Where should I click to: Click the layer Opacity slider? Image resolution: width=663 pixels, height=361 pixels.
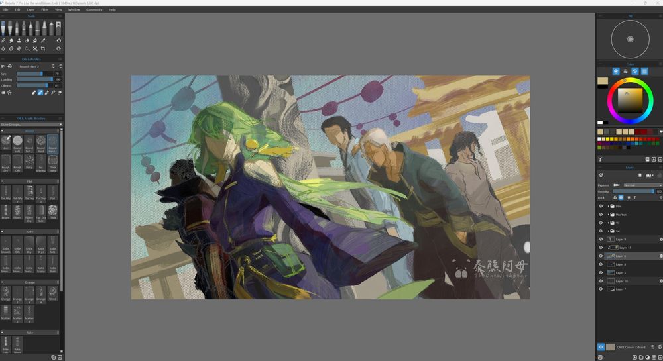(x=633, y=191)
